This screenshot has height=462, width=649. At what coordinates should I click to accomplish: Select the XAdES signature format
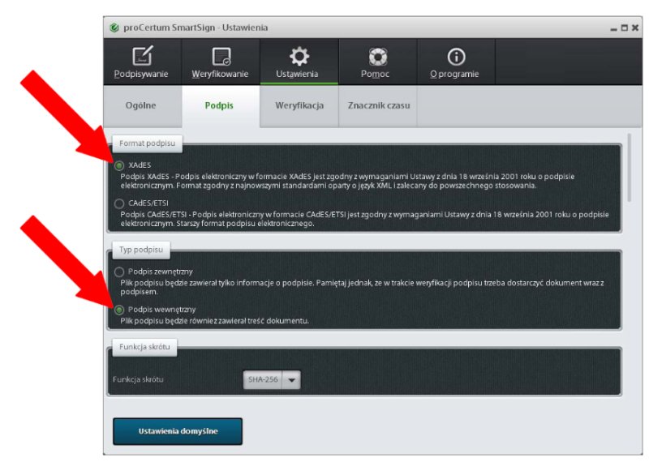coord(119,165)
